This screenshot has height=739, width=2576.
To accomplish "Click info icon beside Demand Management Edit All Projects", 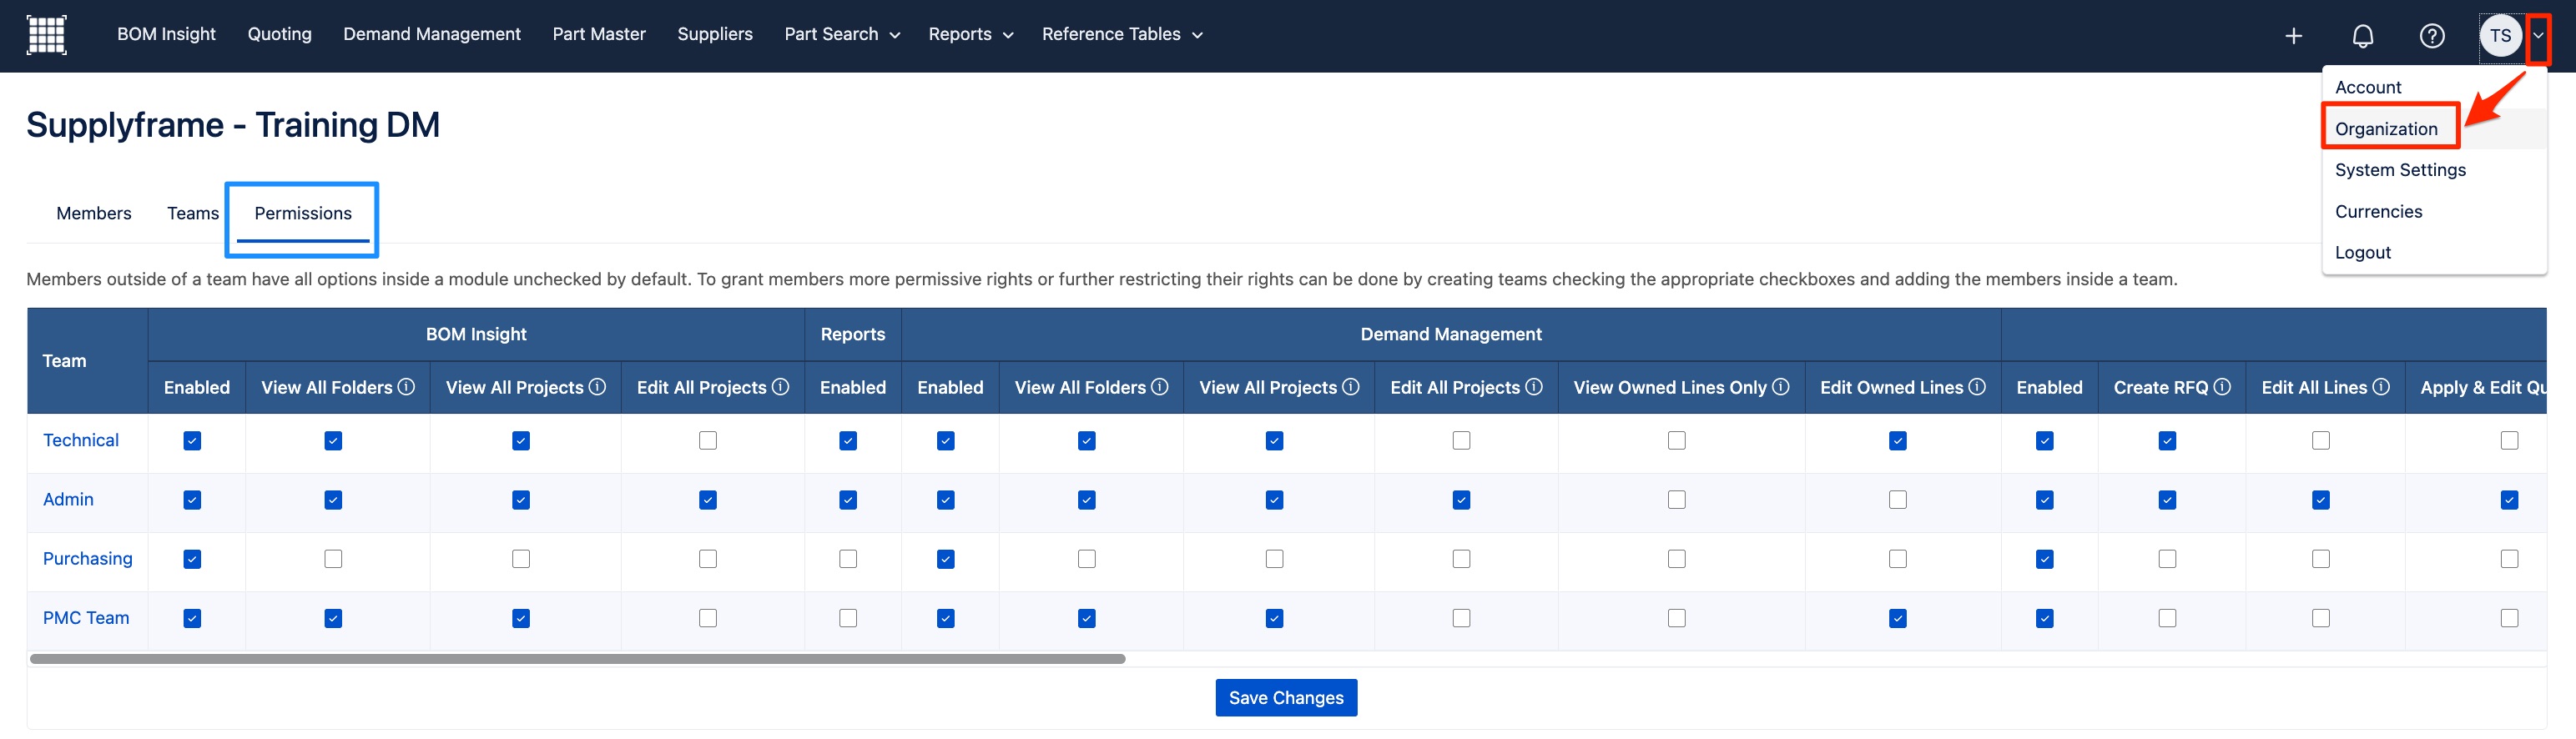I will coord(1533,387).
